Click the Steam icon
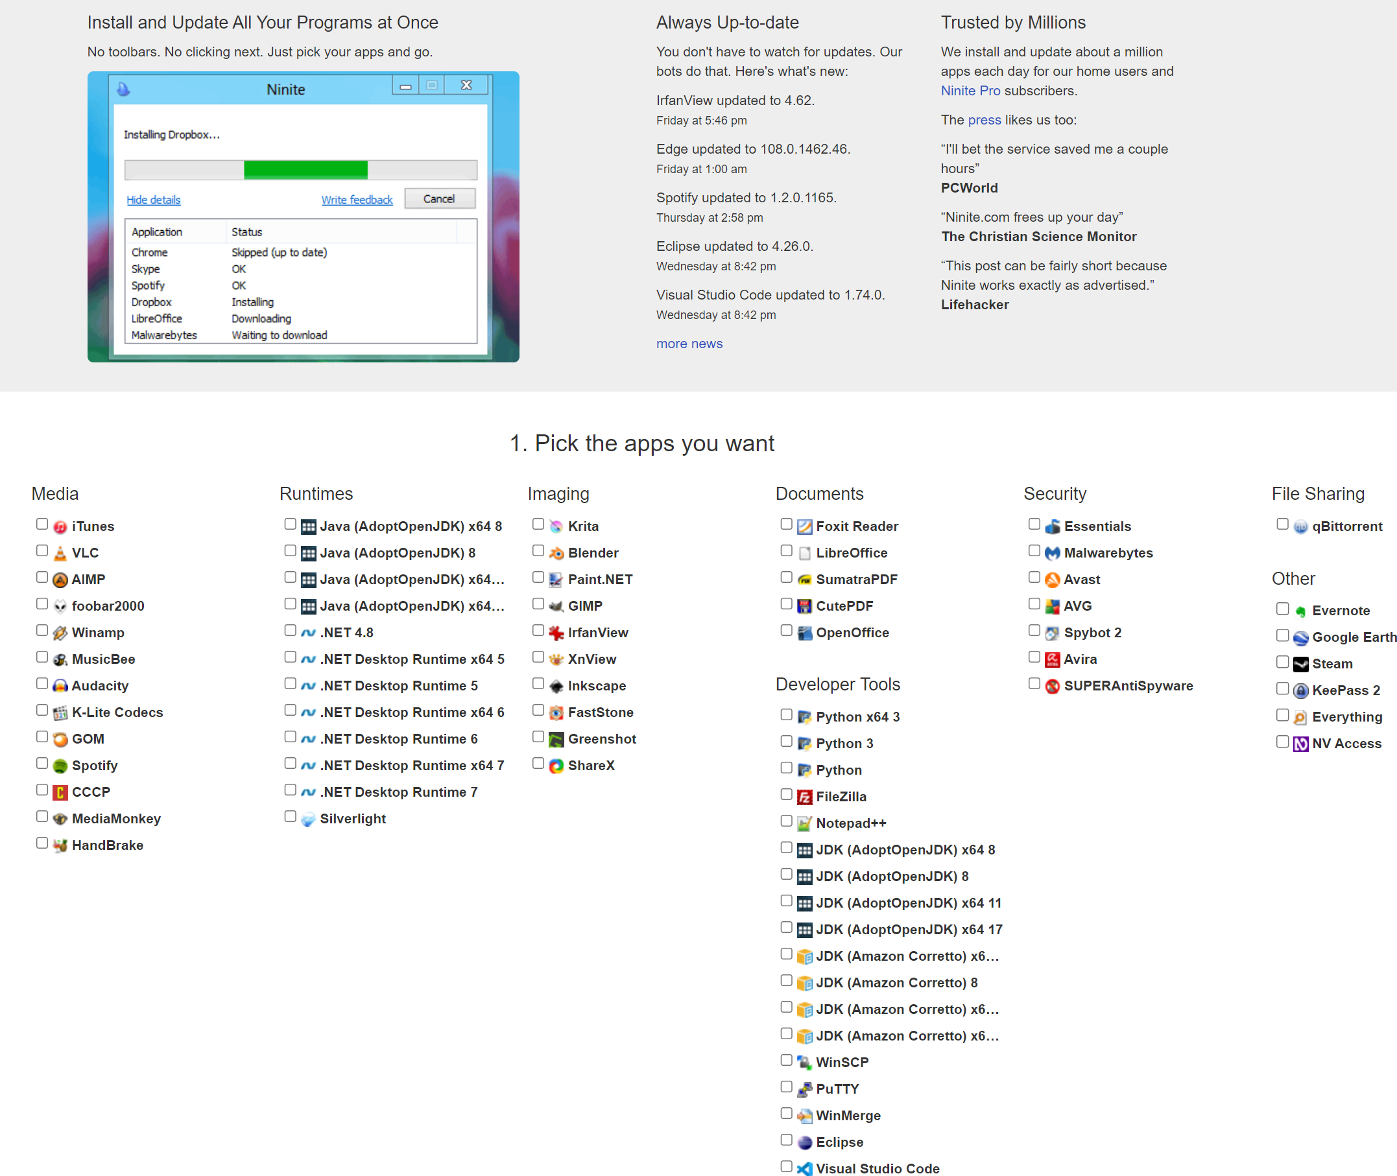Viewport: 1397px width, 1176px height. tap(1300, 664)
